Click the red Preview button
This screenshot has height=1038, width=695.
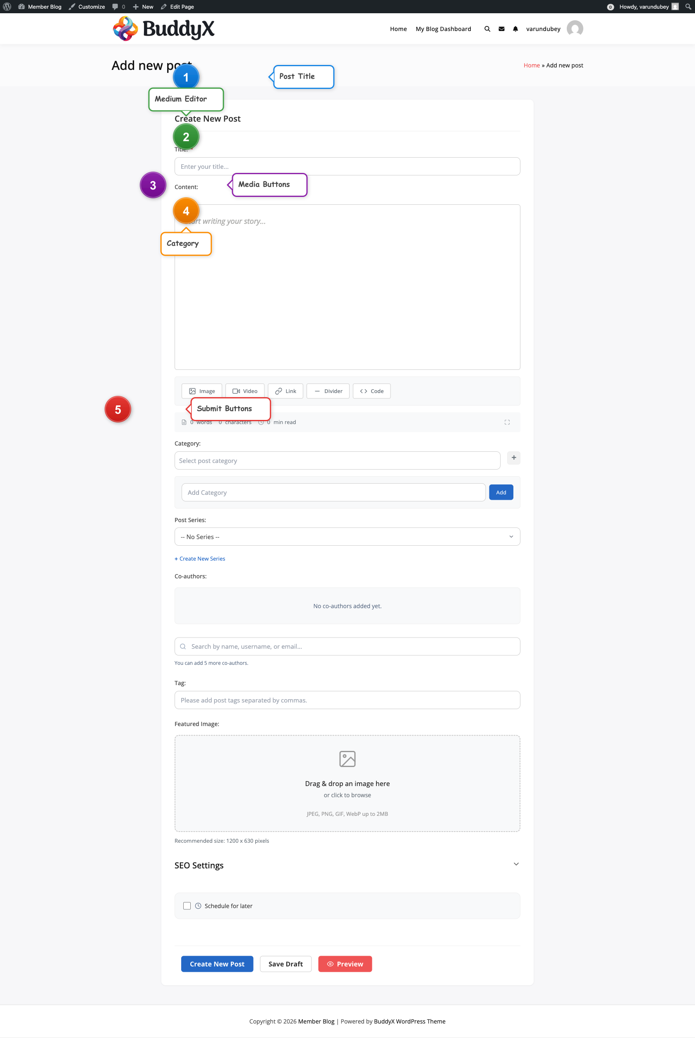pos(345,964)
